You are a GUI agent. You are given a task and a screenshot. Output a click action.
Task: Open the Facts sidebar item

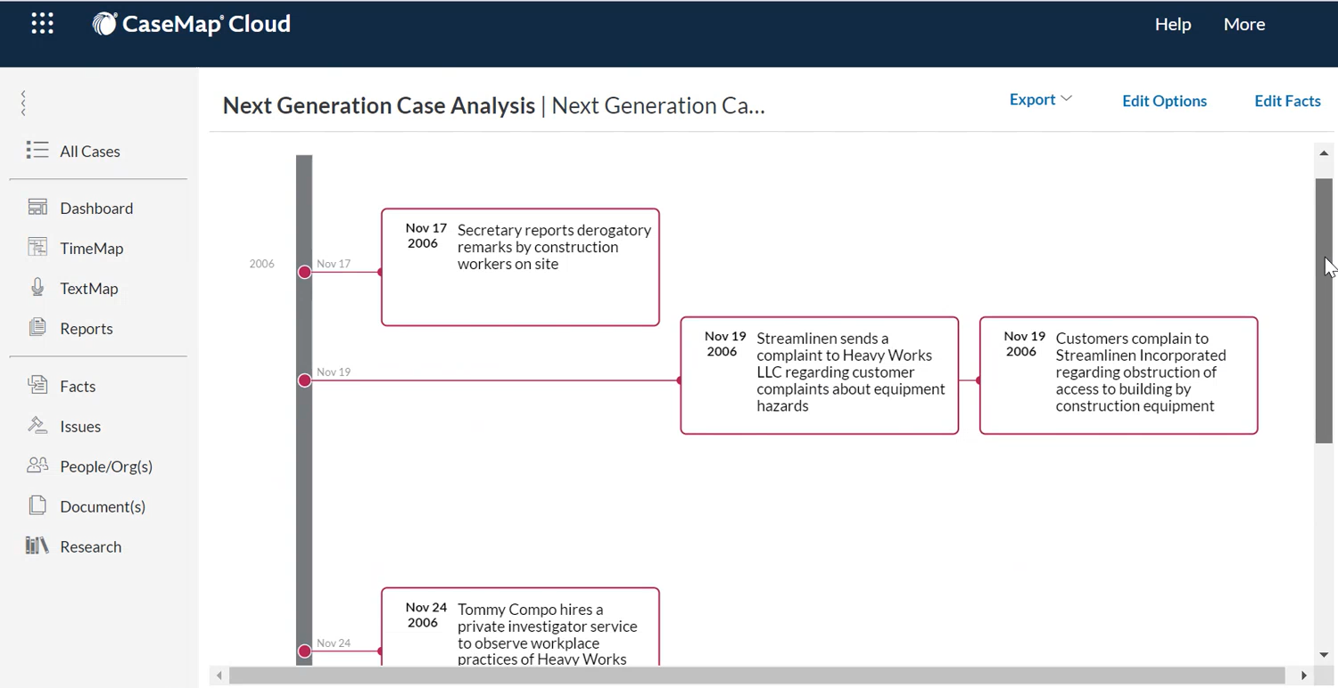(x=78, y=386)
